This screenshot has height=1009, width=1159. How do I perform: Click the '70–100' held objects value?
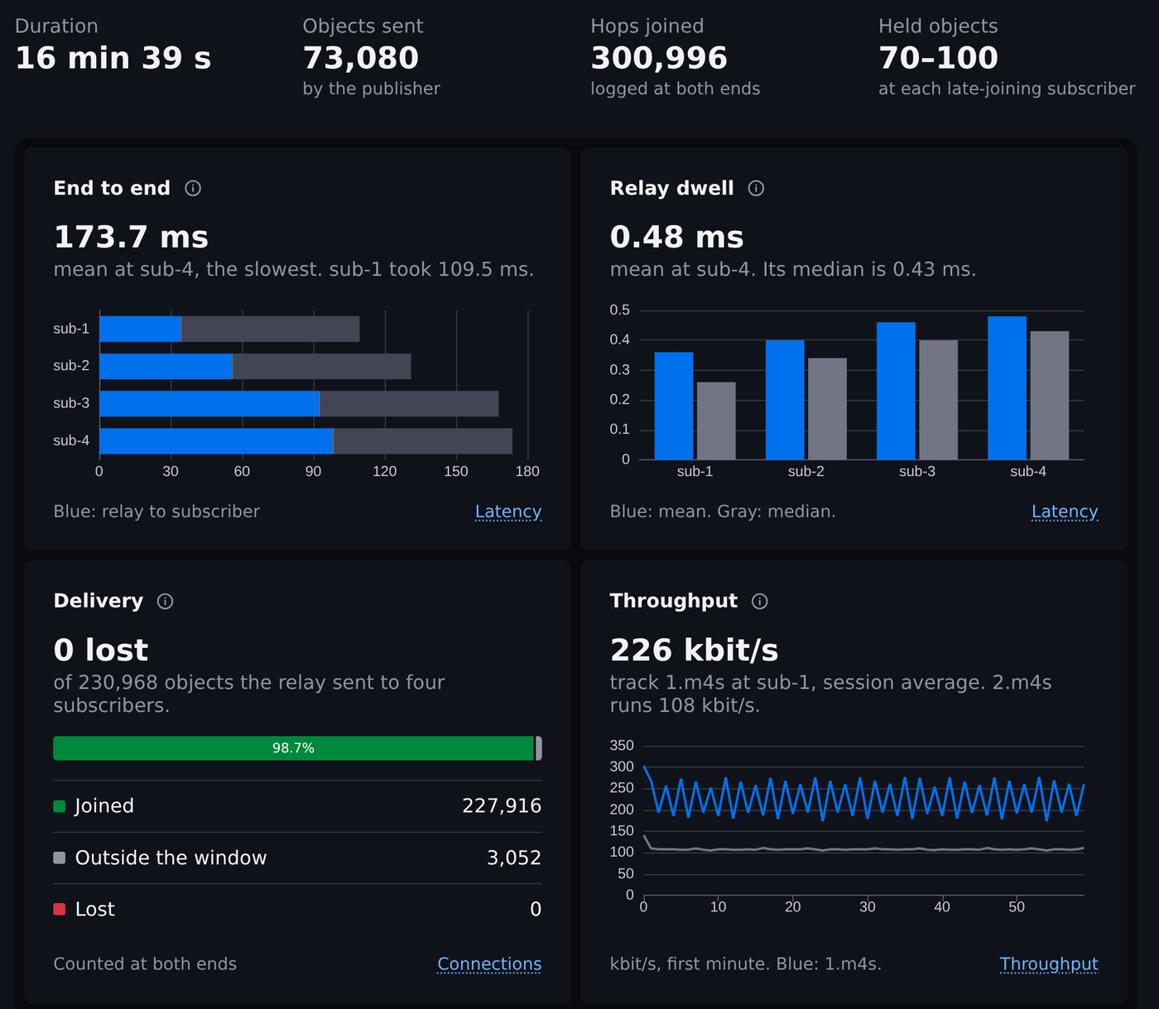coord(938,58)
